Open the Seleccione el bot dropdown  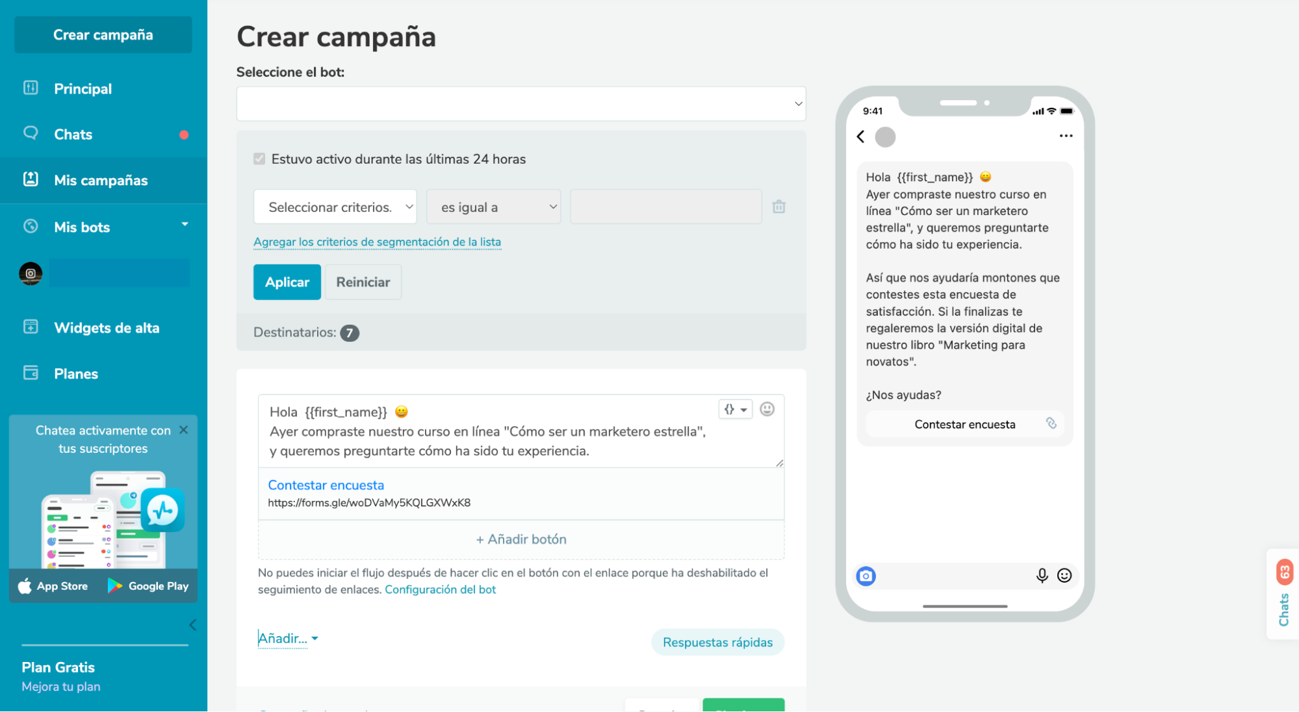point(521,104)
